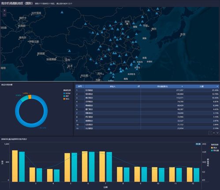Zoom in the map with plus button
This screenshot has height=190, width=220.
(4, 11)
